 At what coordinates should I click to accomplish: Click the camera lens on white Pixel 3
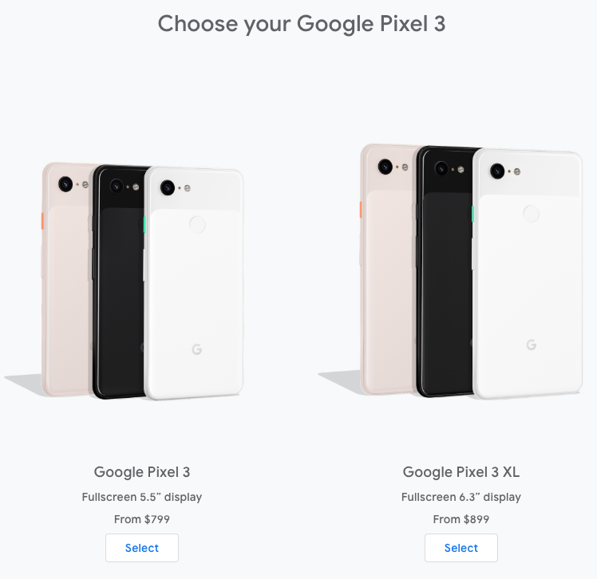[x=168, y=187]
